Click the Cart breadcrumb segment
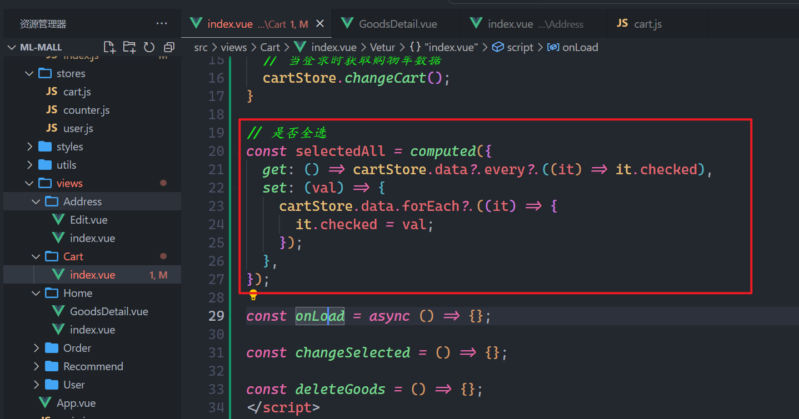The image size is (799, 419). 270,47
